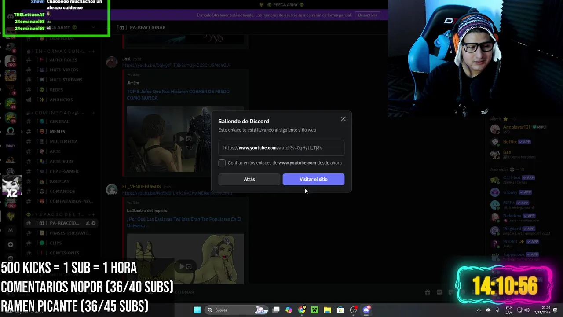Open the COMANDOS channel

(61, 192)
